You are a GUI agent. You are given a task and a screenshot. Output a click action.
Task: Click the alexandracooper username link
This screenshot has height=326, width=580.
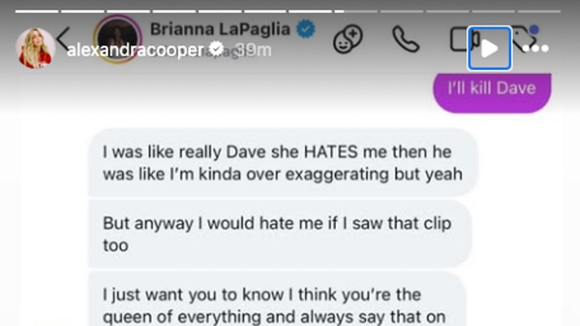pos(135,50)
